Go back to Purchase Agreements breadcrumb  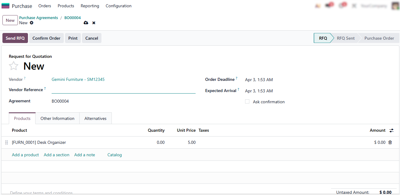click(x=39, y=18)
